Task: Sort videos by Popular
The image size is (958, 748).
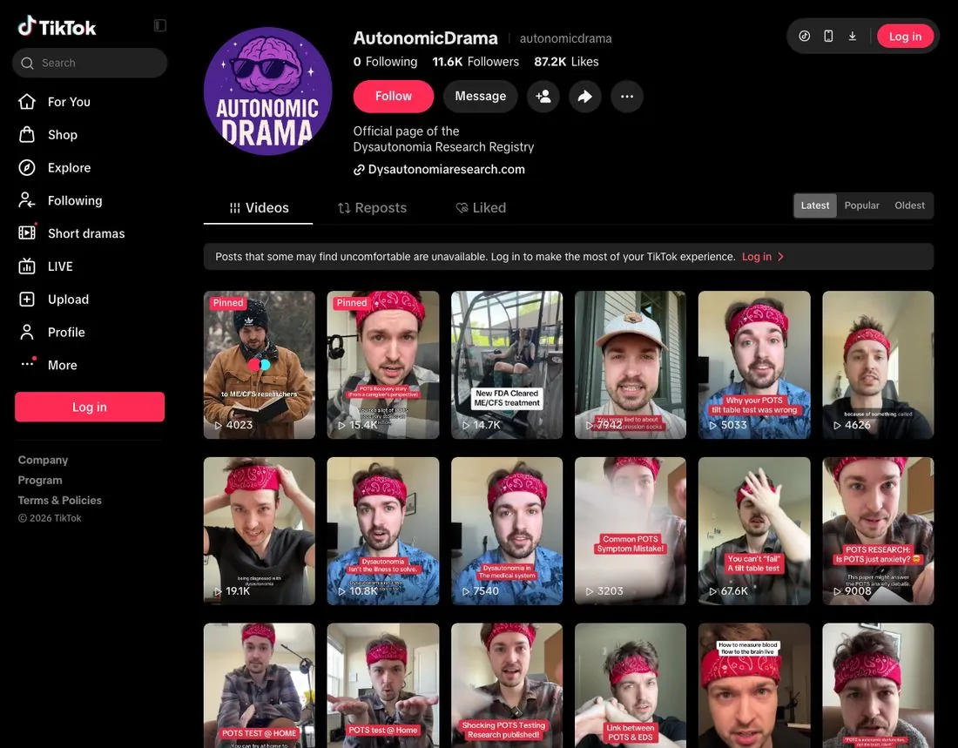Action: click(861, 206)
